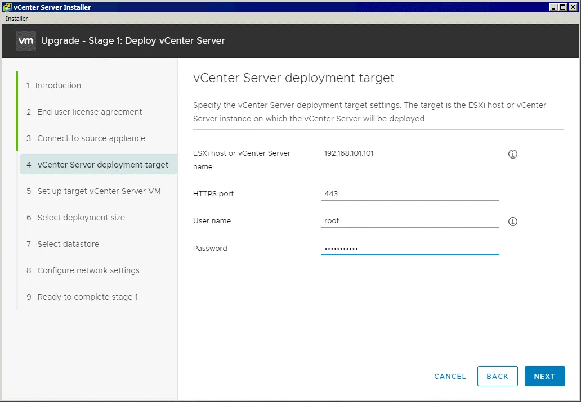Go to step 1 Introduction
Screen dimensions: 581x402
pyautogui.click(x=58, y=85)
